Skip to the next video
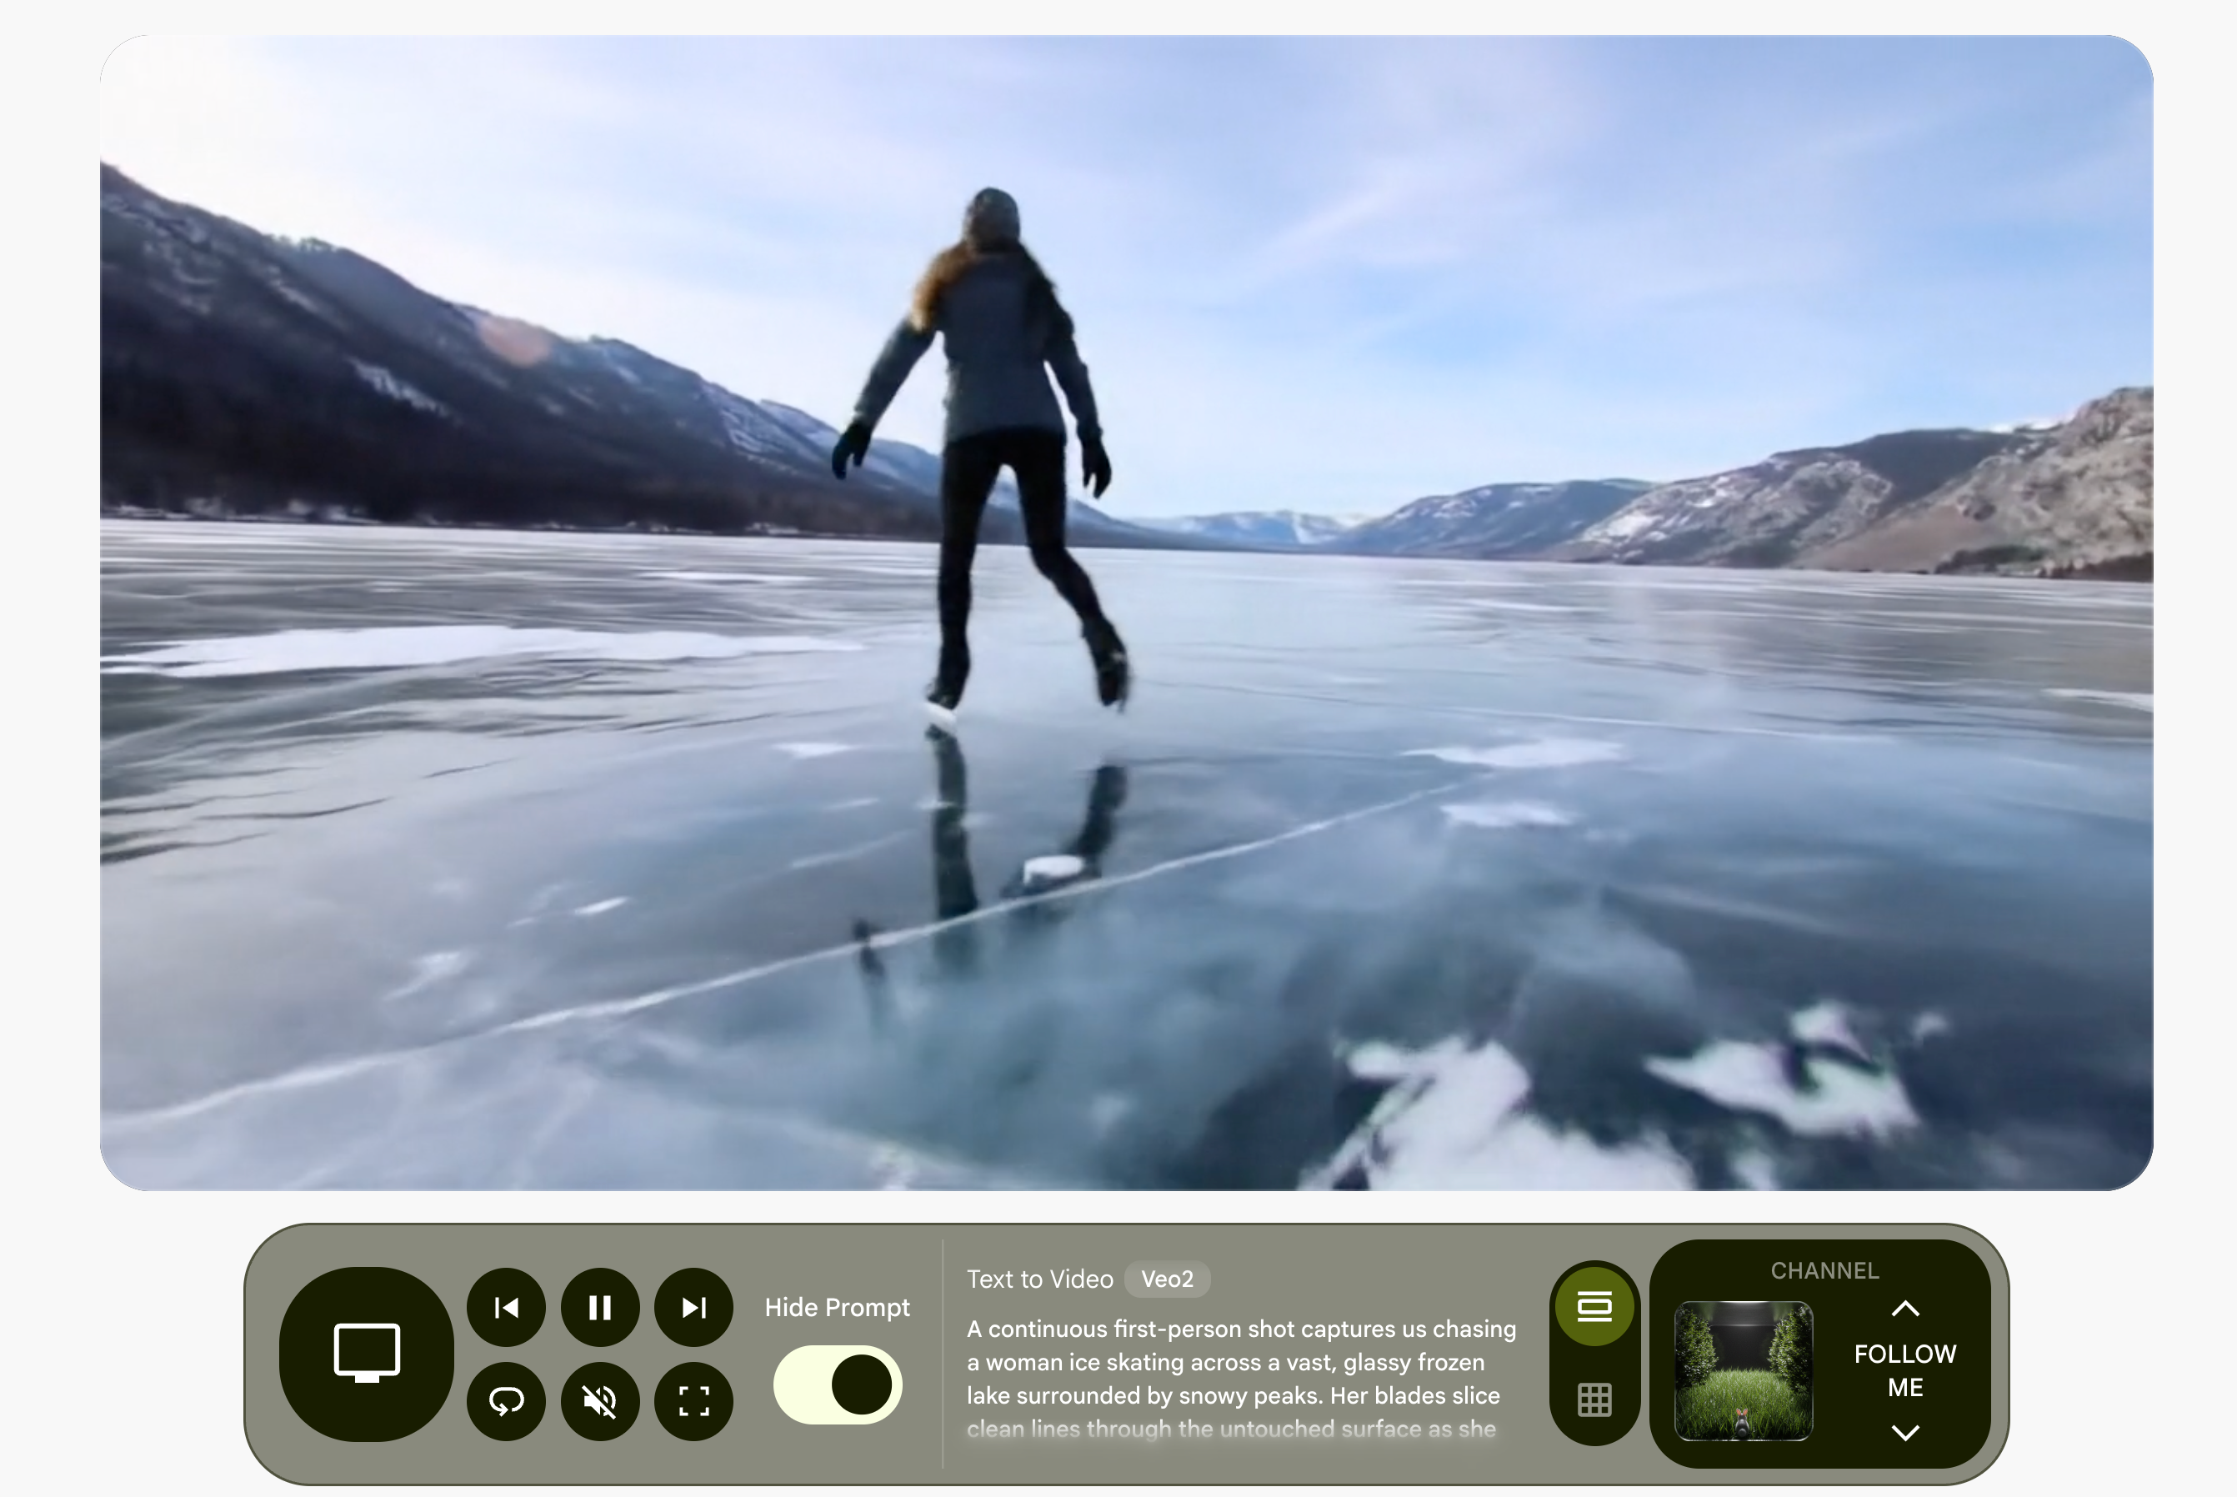 pyautogui.click(x=693, y=1307)
